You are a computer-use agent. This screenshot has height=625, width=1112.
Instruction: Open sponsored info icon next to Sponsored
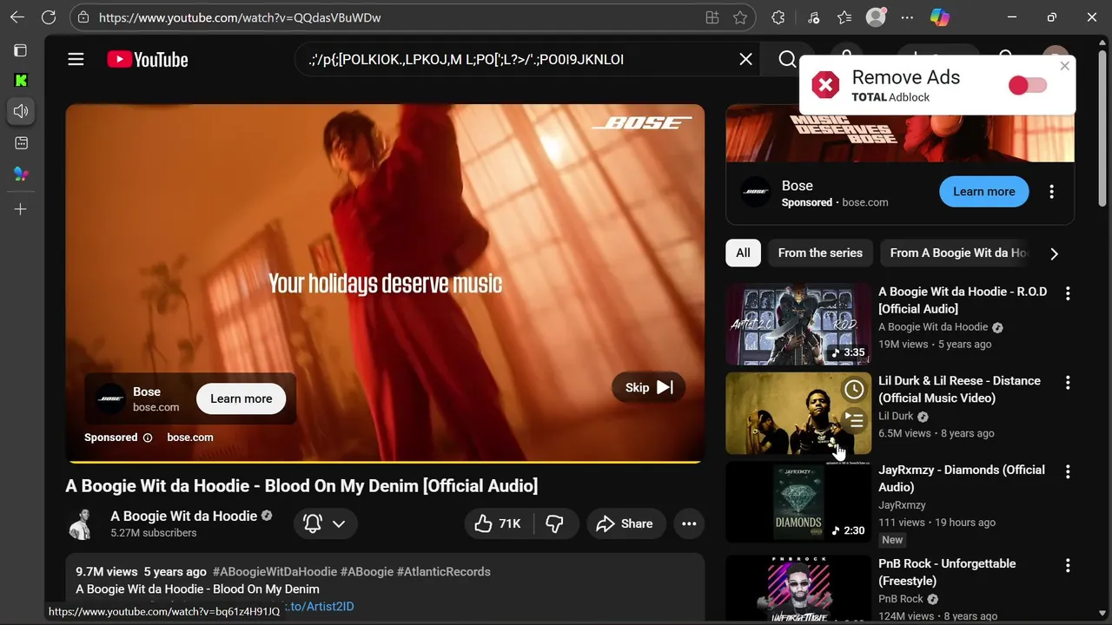[x=148, y=437]
